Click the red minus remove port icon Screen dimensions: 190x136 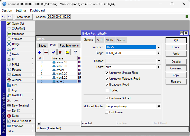(46, 52)
